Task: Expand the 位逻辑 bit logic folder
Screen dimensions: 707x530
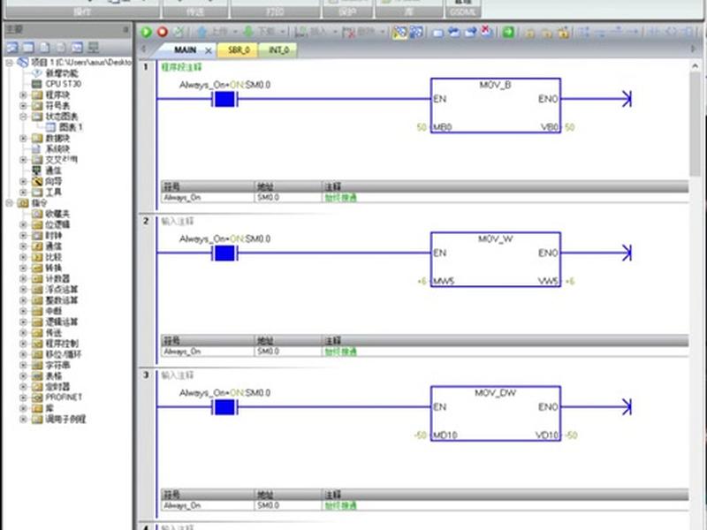Action: pyautogui.click(x=23, y=224)
